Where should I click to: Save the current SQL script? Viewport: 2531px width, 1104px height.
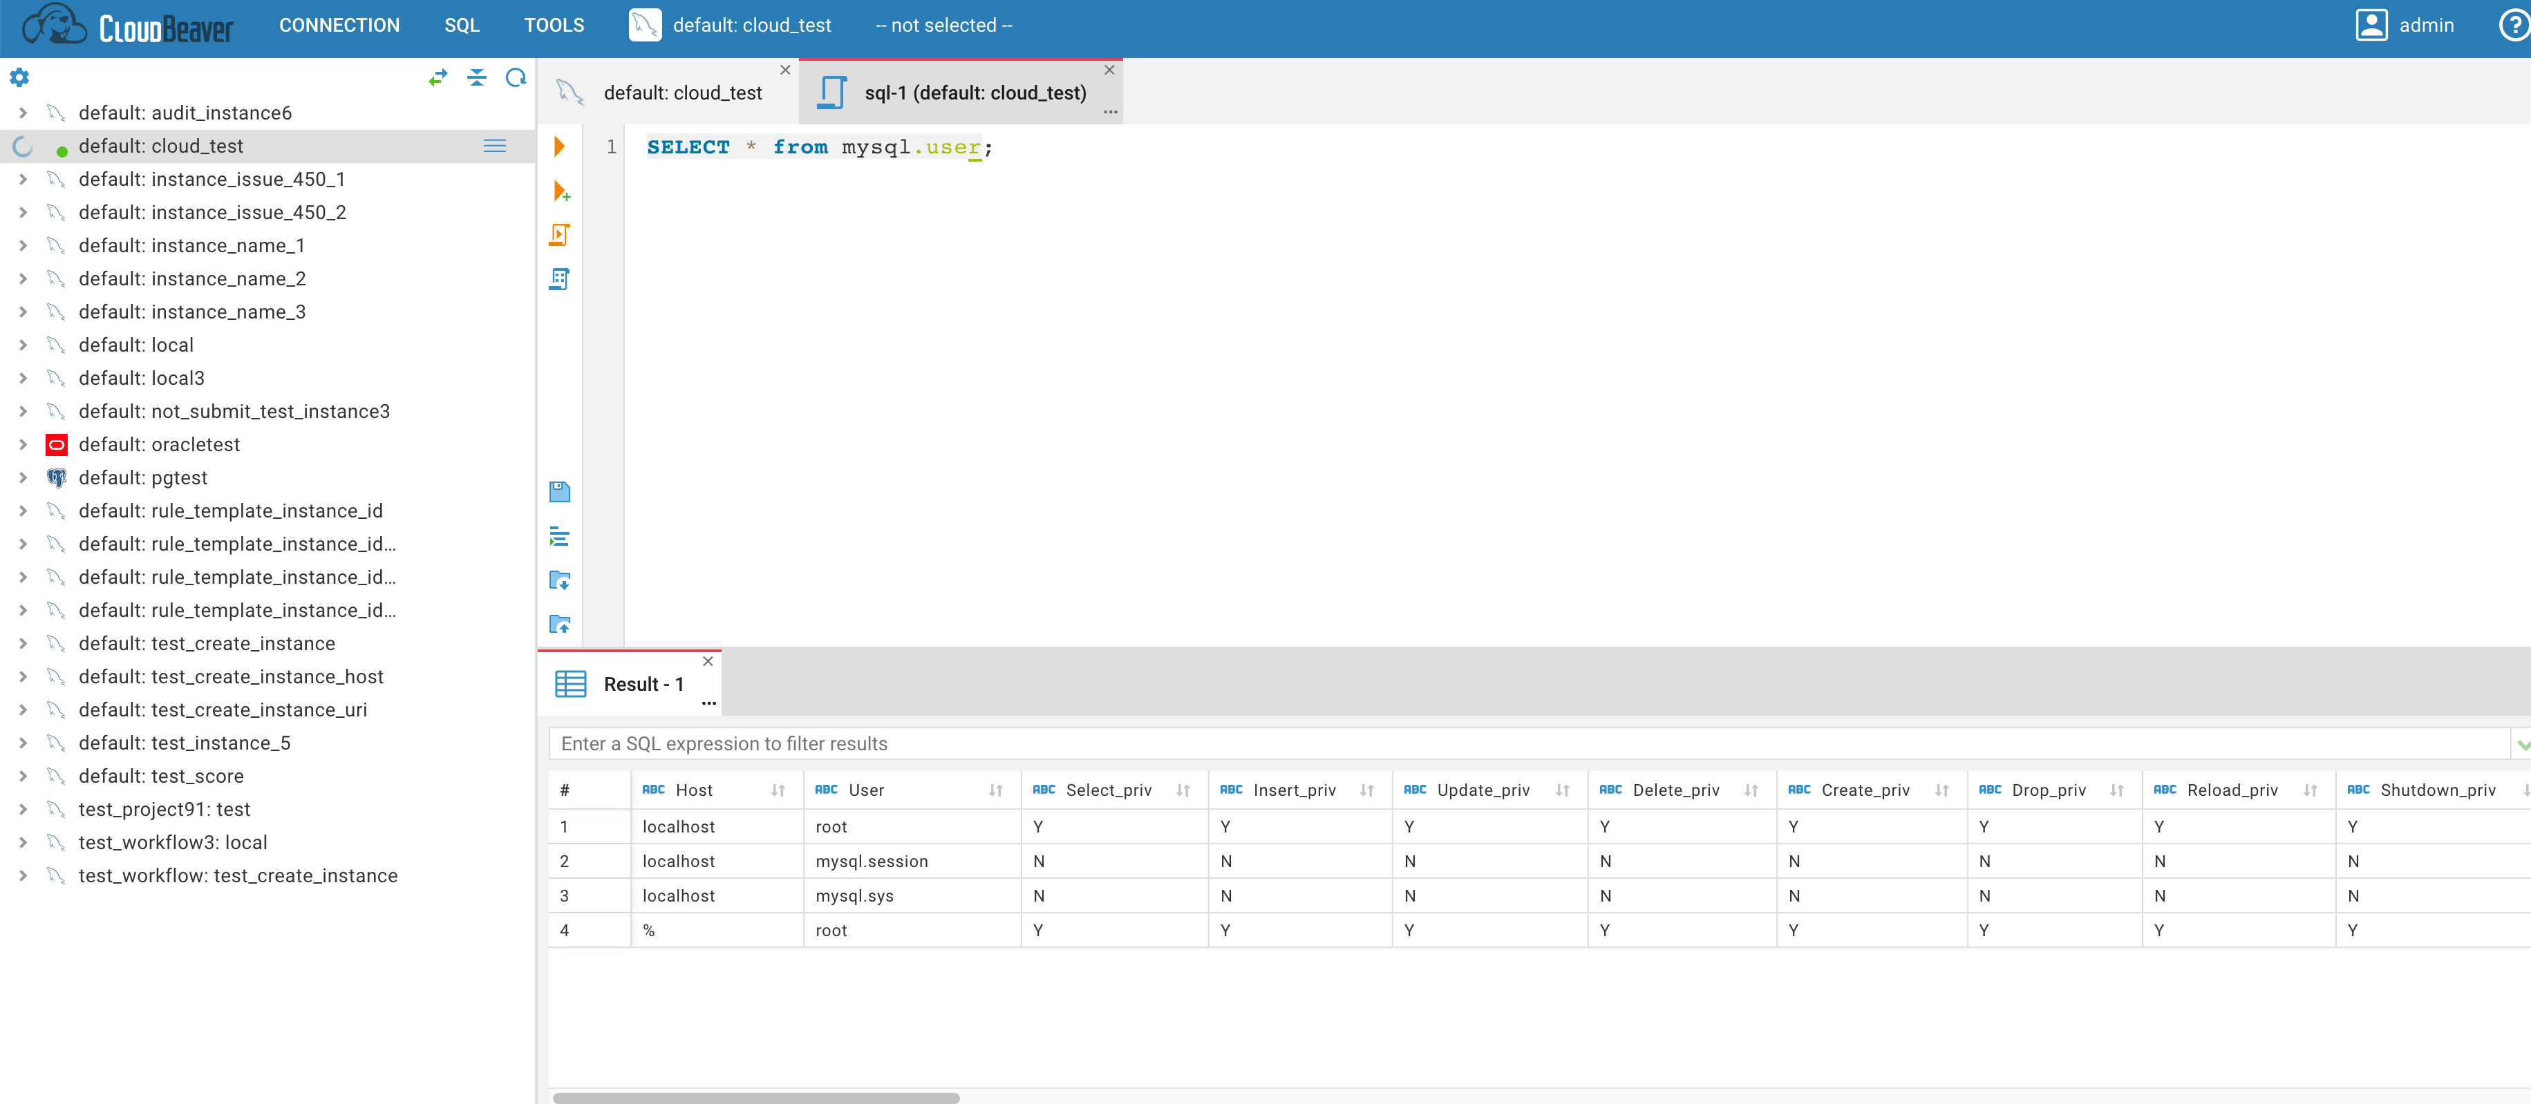pos(560,491)
